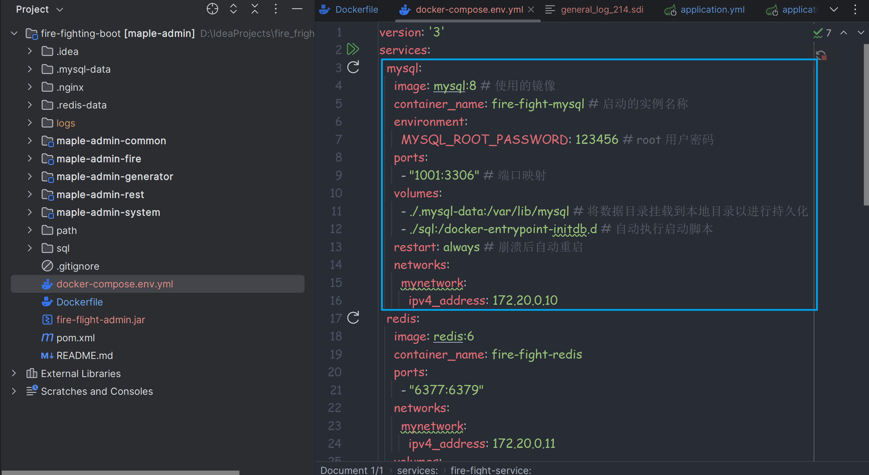Collapse the fire-fighting-boot root folder
Image resolution: width=869 pixels, height=475 pixels.
(x=14, y=34)
